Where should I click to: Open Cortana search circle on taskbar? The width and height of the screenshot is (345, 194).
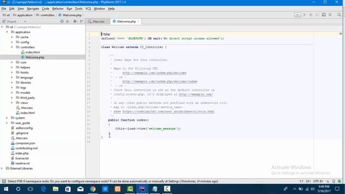point(18,189)
